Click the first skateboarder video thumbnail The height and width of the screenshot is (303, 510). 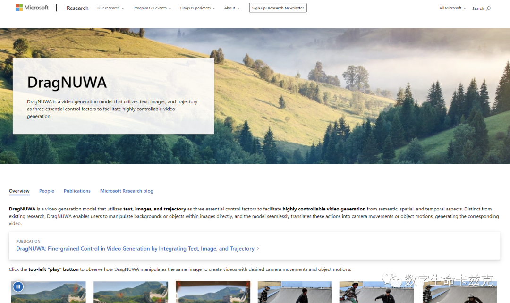[295, 292]
